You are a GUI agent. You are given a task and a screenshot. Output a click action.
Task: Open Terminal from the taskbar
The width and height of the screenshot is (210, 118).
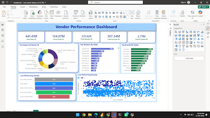coord(120,115)
